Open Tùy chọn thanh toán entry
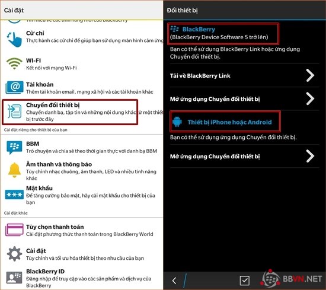The image size is (326, 290). [x=82, y=230]
